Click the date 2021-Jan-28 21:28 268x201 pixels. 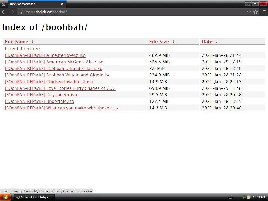222,75
